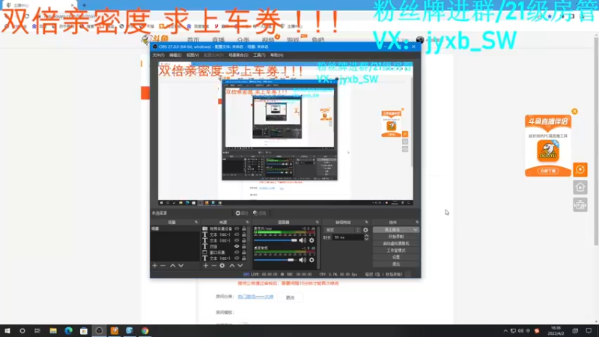Click Douyu live play icon on right sidebar

[x=580, y=170]
